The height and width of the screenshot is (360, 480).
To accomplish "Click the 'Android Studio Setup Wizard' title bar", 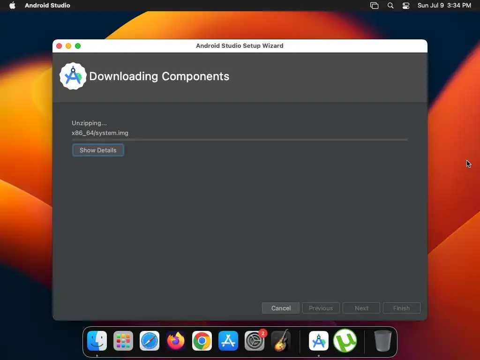I will [240, 45].
